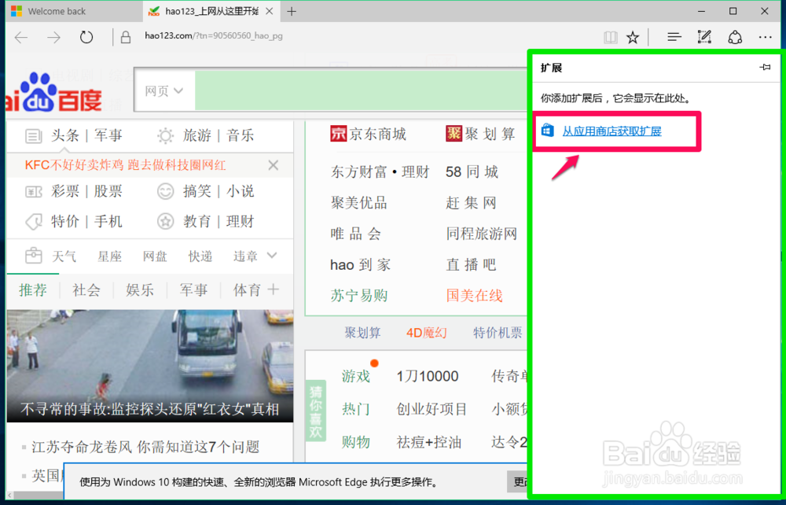Make a Web Note pen icon
The image size is (786, 505).
point(704,37)
